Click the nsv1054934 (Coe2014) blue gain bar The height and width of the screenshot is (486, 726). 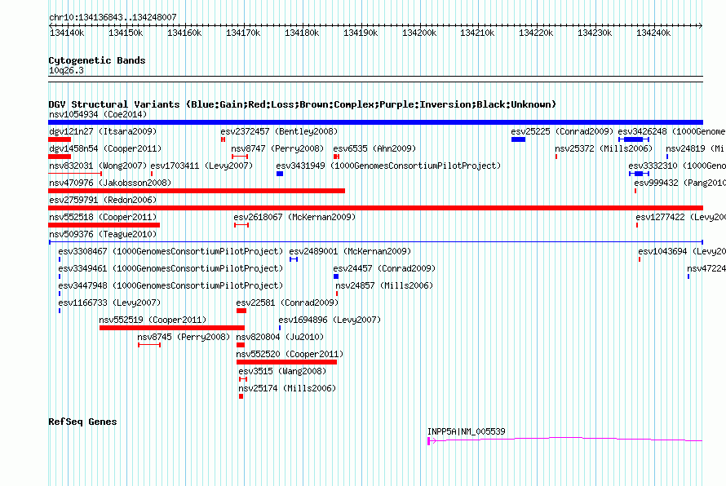(x=375, y=122)
